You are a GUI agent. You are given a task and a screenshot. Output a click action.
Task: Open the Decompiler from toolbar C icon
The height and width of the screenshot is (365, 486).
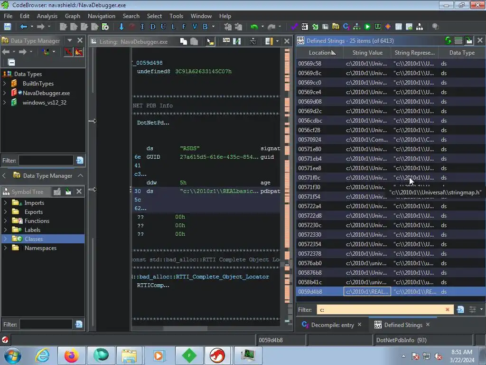(x=346, y=27)
